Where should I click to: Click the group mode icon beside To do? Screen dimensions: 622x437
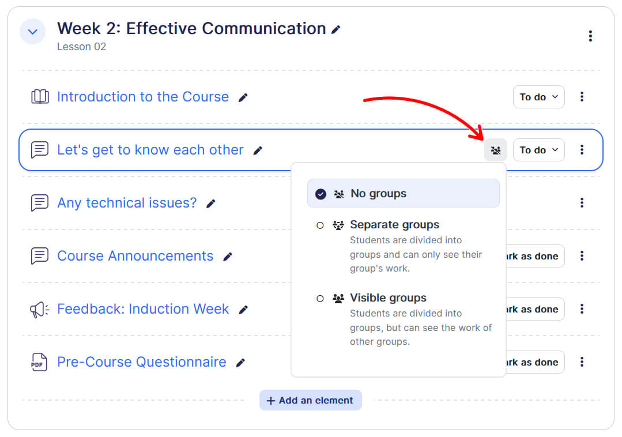coord(495,150)
